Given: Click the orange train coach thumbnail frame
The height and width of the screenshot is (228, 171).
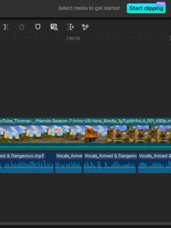Looking at the screenshot, I should (x=96, y=134).
